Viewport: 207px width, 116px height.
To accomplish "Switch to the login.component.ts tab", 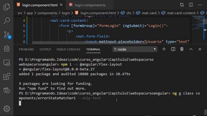I will click(90, 5).
